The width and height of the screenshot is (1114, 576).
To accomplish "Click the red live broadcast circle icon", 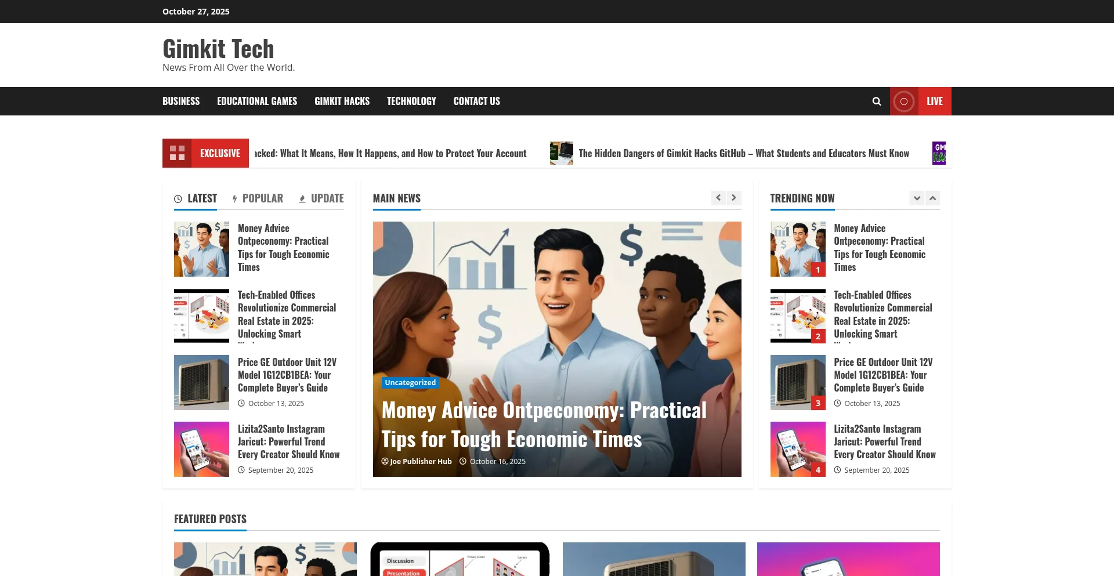I will 903,102.
